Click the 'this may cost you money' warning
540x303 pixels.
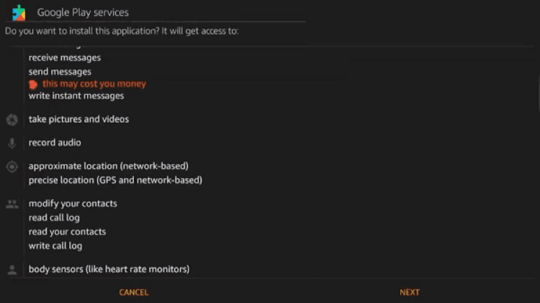coord(94,84)
